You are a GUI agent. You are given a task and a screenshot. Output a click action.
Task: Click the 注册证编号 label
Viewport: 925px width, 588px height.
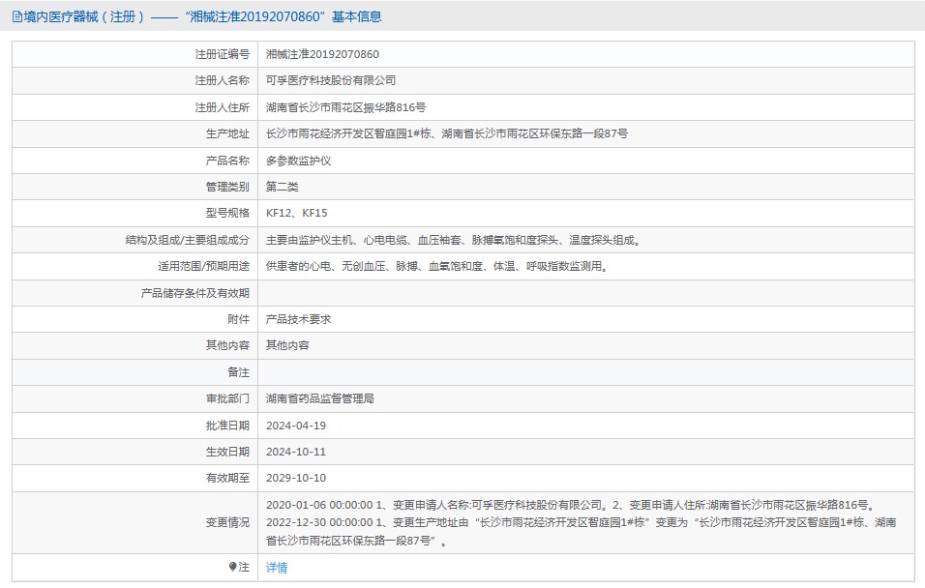[x=223, y=54]
